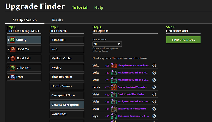Click the FIND UPGRADES button
The height and width of the screenshot is (122, 212).
(183, 40)
